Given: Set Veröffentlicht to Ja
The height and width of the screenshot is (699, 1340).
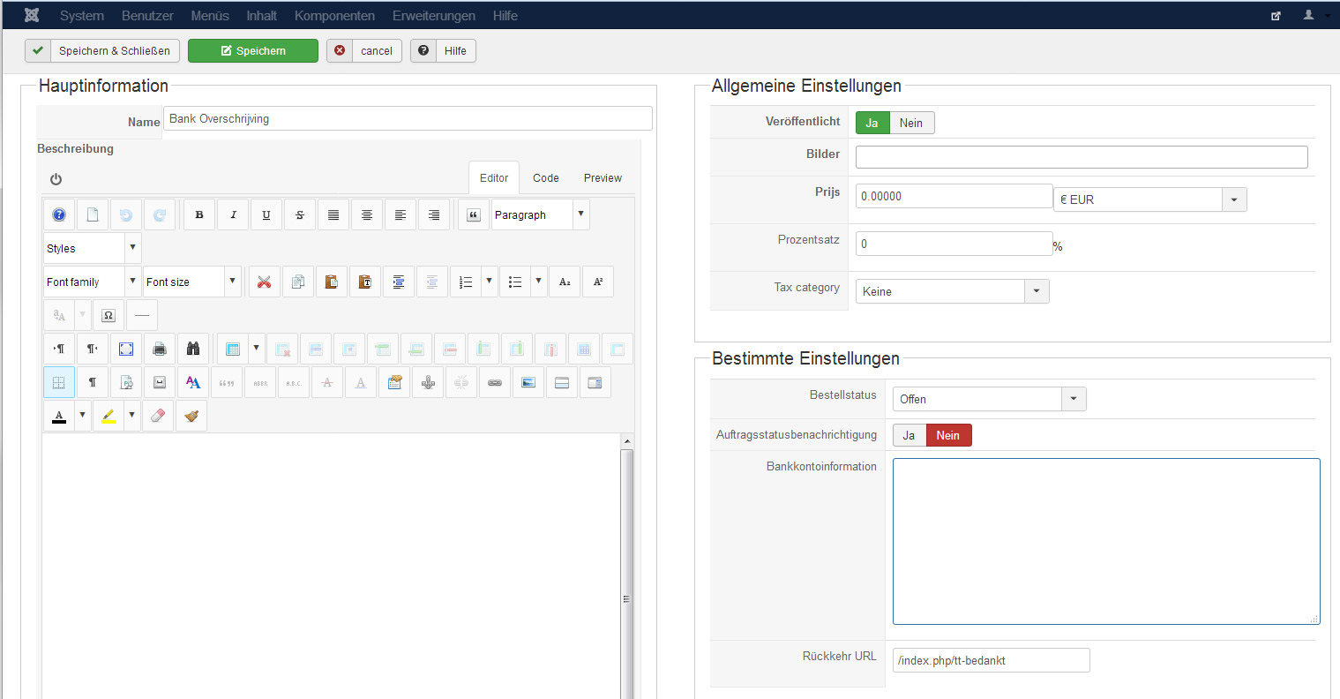Looking at the screenshot, I should [872, 123].
